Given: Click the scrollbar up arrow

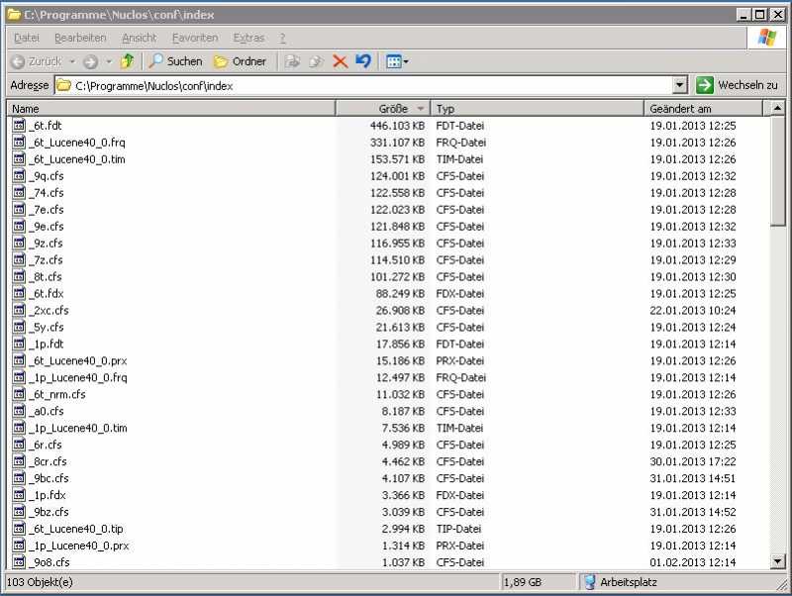Looking at the screenshot, I should pyautogui.click(x=777, y=108).
